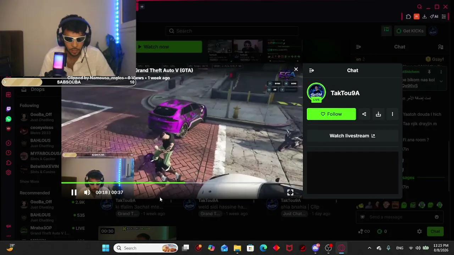Expand Following list with Show More

(29, 182)
